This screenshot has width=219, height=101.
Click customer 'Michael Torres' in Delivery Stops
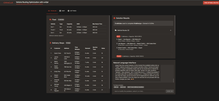[57, 85]
